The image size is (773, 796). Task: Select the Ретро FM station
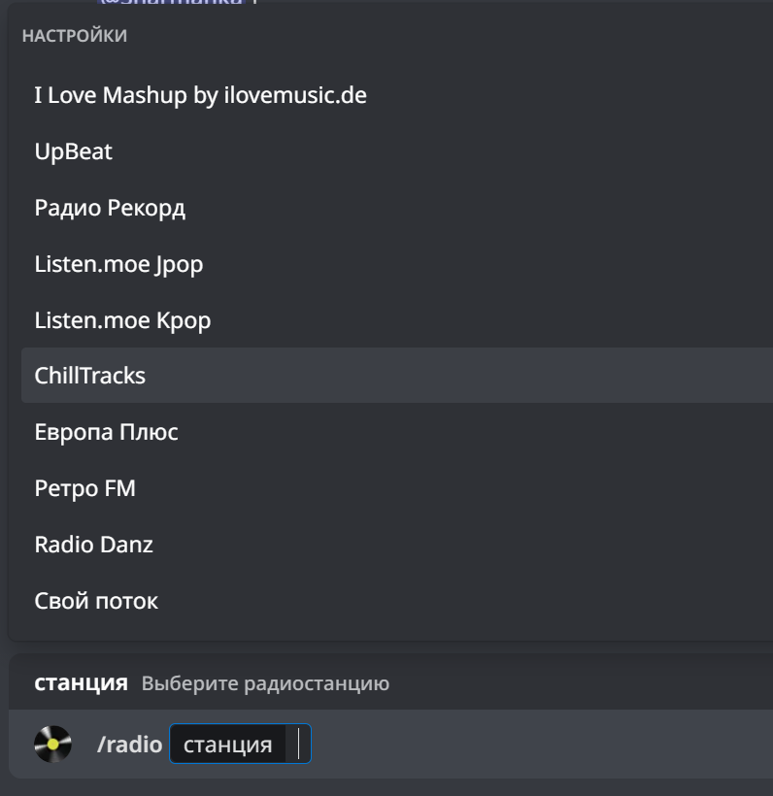(x=84, y=488)
